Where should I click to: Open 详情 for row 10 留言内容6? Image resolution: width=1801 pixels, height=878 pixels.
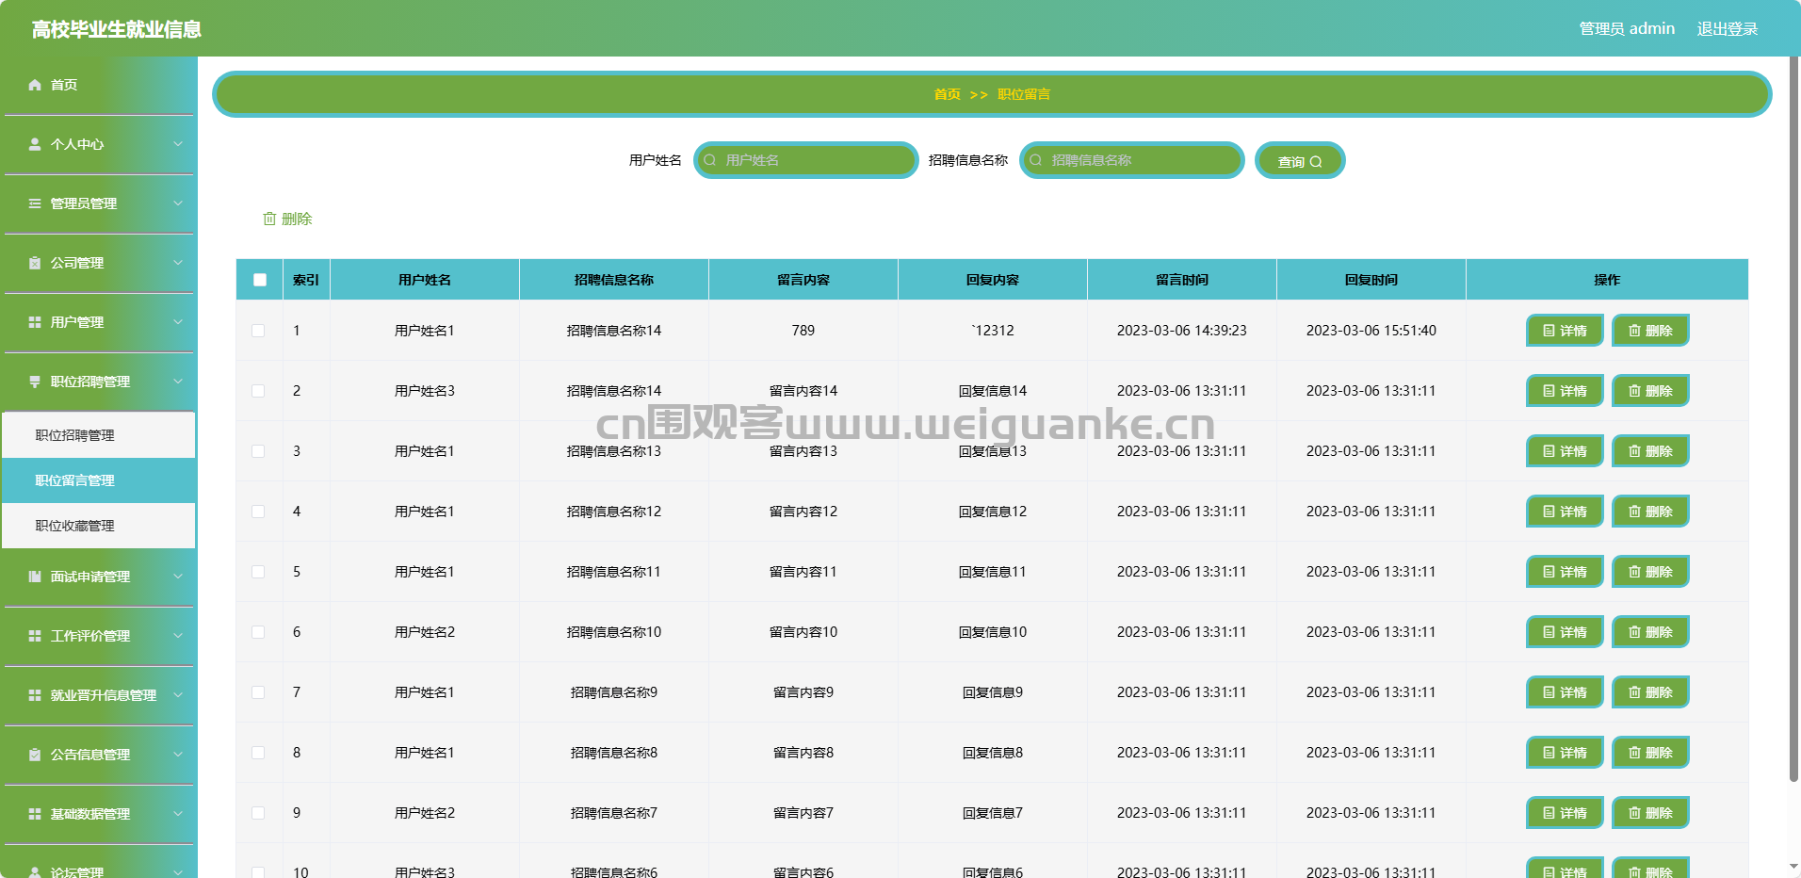coord(1565,869)
